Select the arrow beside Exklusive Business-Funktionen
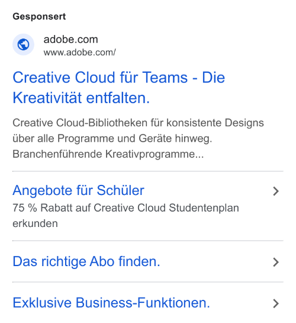Image resolution: width=296 pixels, height=323 pixels. [x=276, y=303]
